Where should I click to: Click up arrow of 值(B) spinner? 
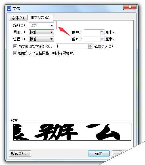point(102,31)
